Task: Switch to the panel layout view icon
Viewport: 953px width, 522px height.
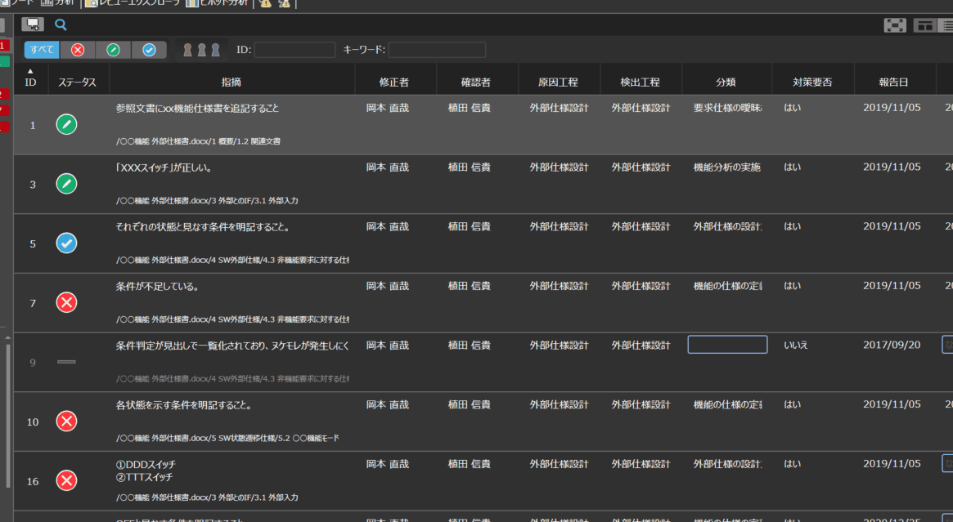Action: (x=924, y=25)
